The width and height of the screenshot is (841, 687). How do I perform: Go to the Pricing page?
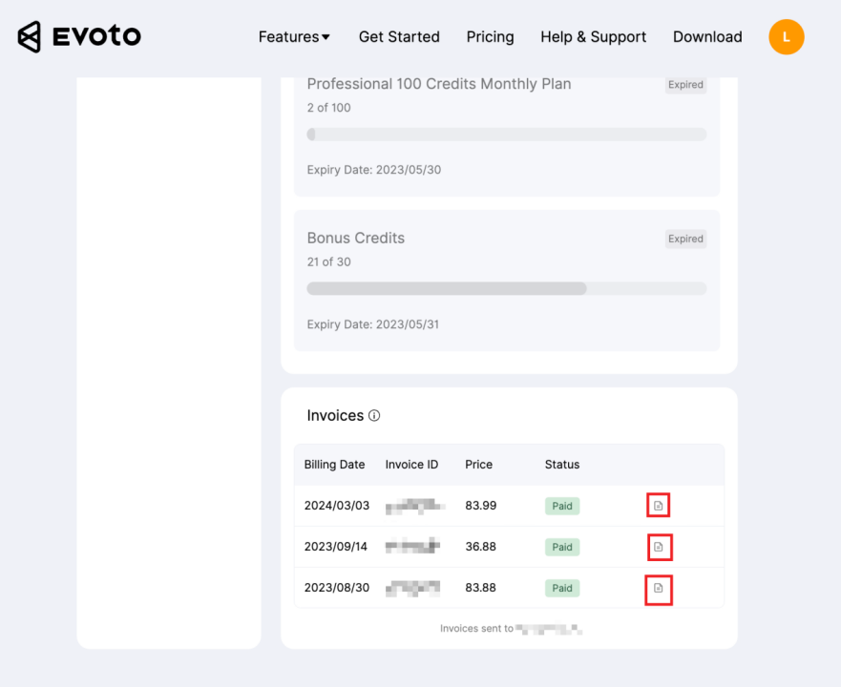tap(490, 37)
